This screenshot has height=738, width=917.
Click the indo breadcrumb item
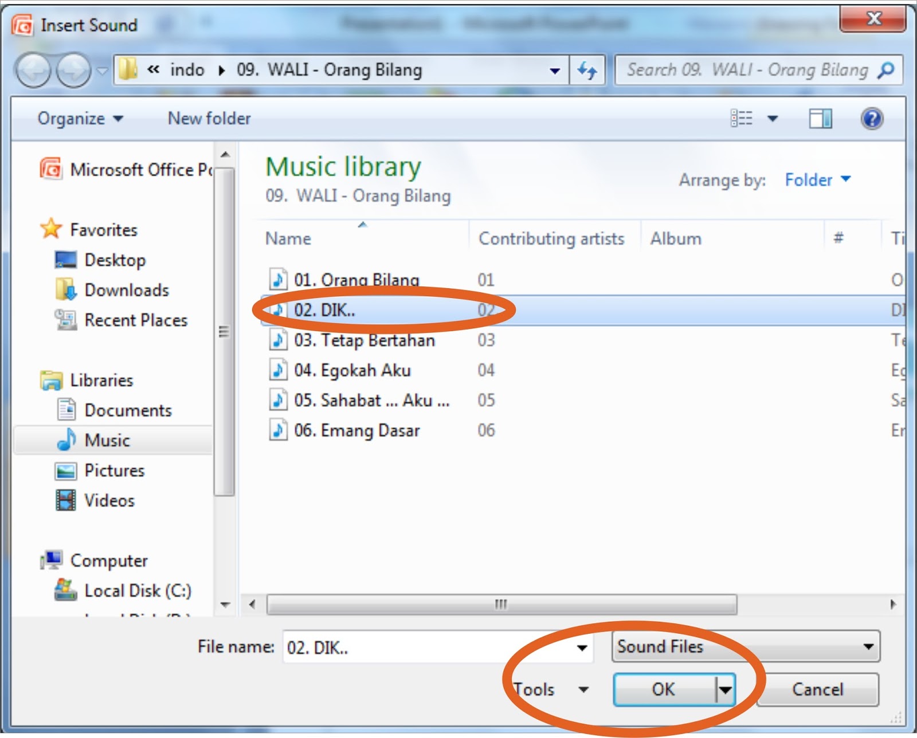[188, 69]
